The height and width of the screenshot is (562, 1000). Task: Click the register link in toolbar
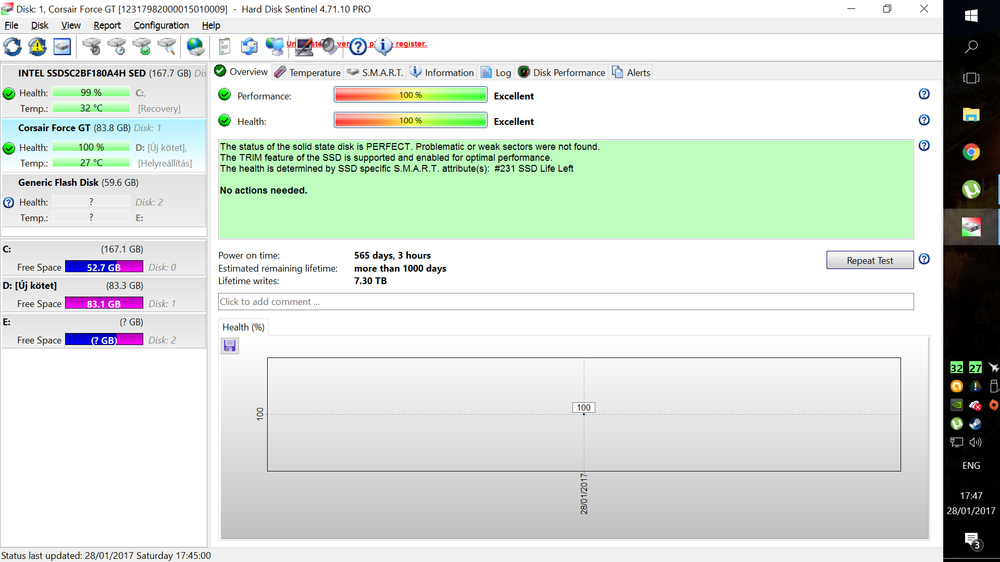point(411,44)
